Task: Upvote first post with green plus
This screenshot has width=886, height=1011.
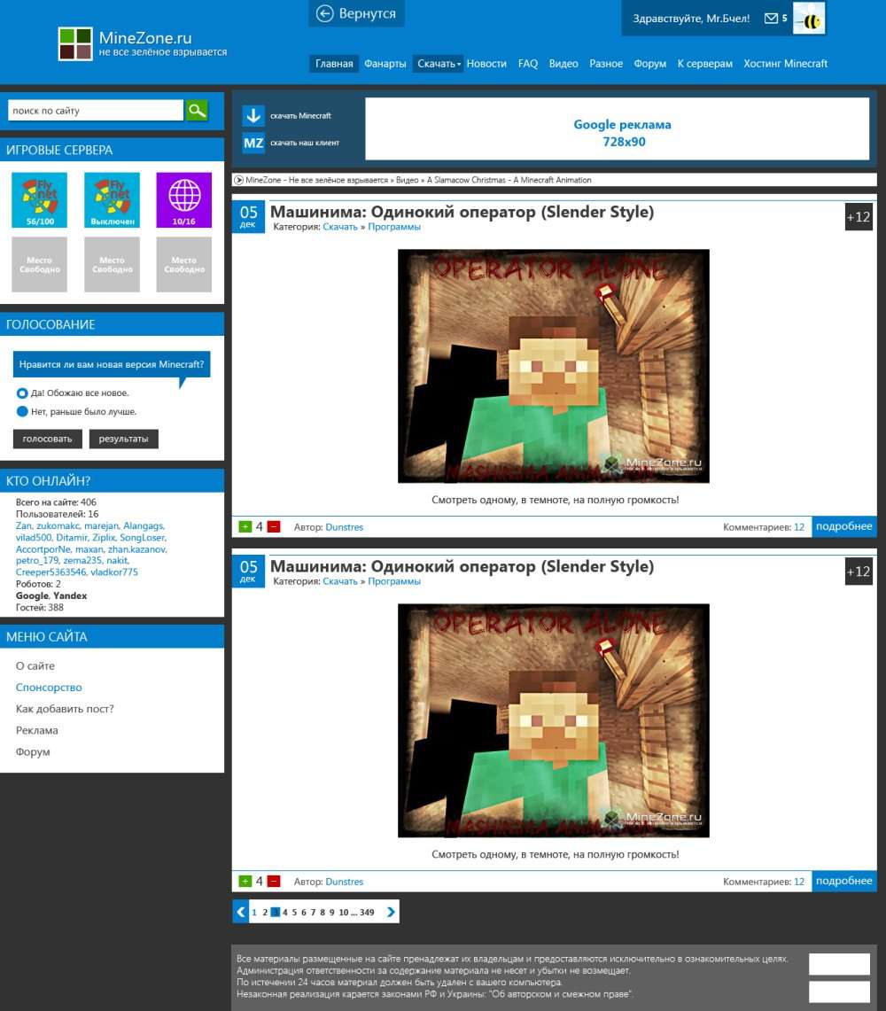Action: (245, 527)
